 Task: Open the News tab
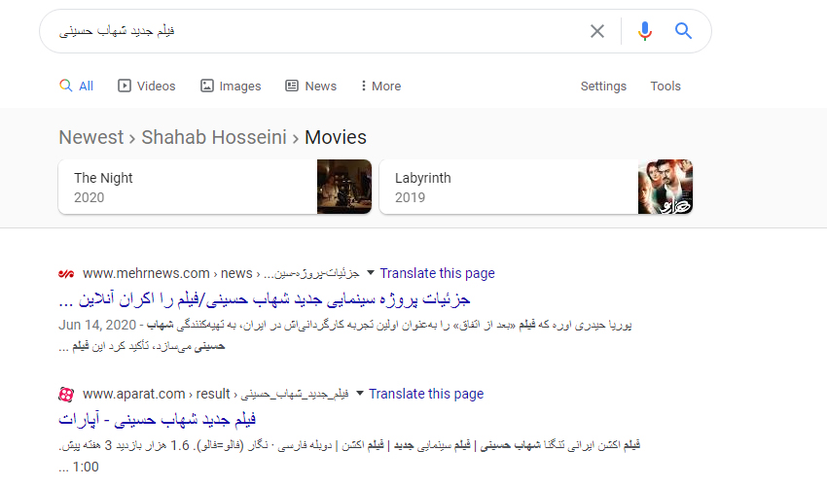click(310, 86)
